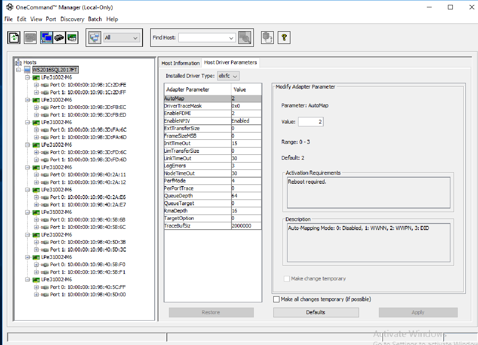This screenshot has width=478, height=345.
Task: Select the host-centric view icon
Action: [46, 37]
